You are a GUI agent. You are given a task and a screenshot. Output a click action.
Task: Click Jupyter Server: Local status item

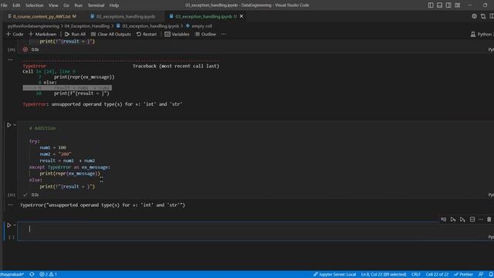(334, 275)
